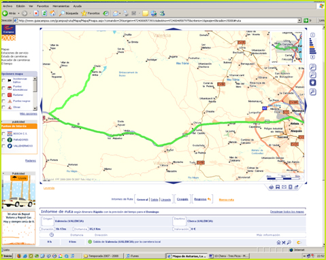Pan map east with right arrow
326x260 pixels.
[x=306, y=105]
